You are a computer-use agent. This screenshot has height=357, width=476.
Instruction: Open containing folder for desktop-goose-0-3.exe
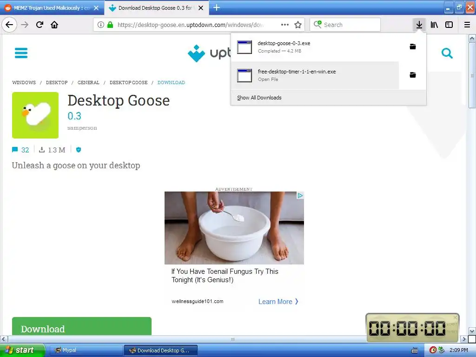tap(413, 46)
